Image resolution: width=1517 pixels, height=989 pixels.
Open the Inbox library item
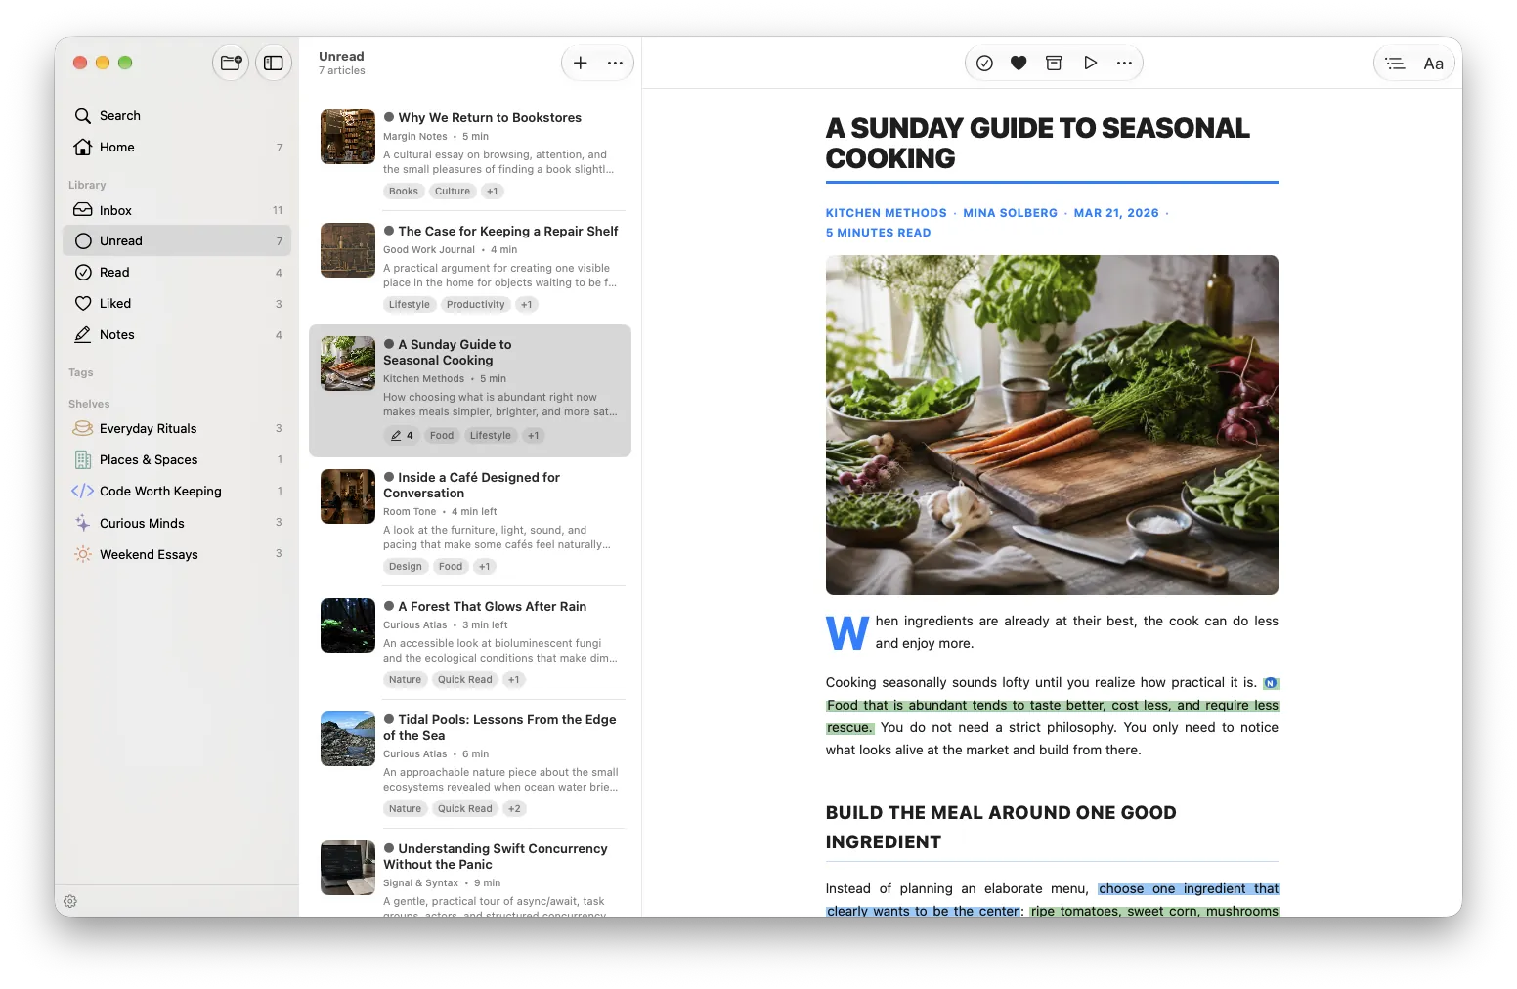pos(177,210)
